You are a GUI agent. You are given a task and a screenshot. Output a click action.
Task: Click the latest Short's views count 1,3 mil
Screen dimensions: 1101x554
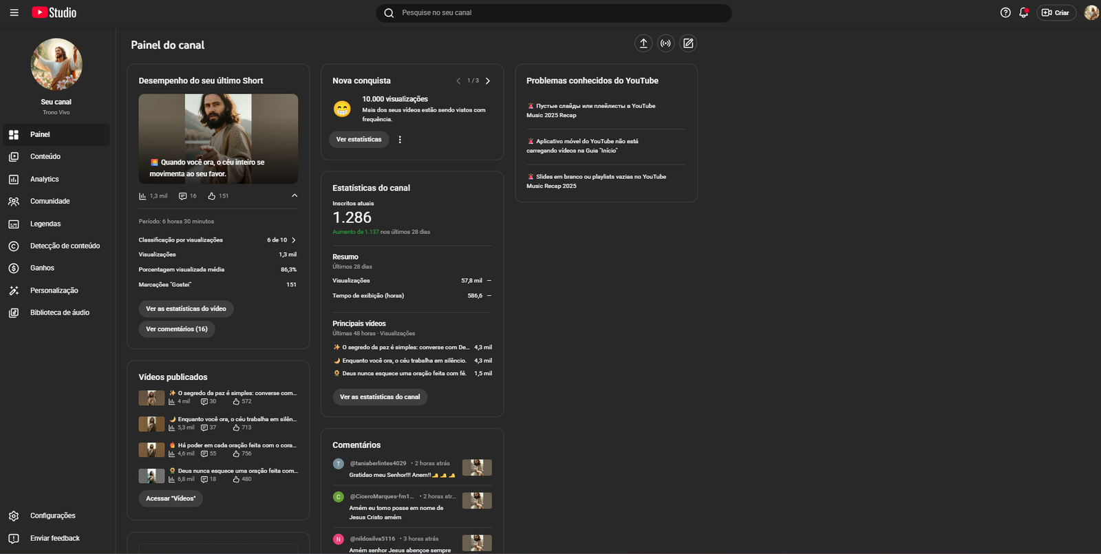[153, 196]
